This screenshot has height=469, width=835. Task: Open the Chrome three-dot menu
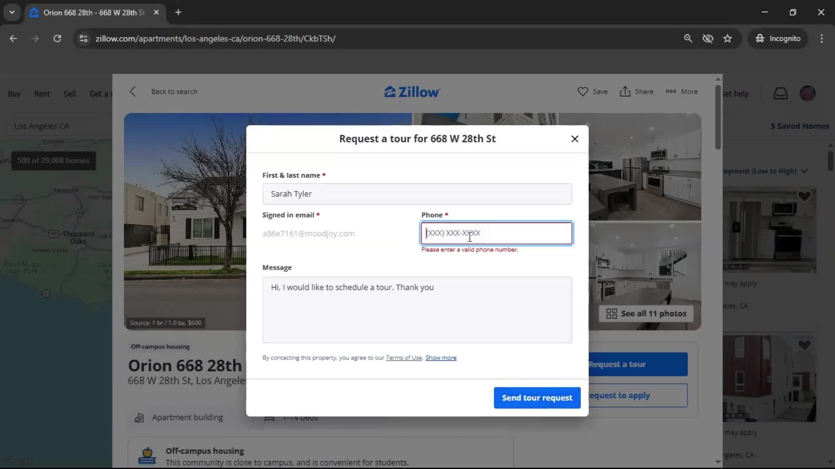(822, 39)
